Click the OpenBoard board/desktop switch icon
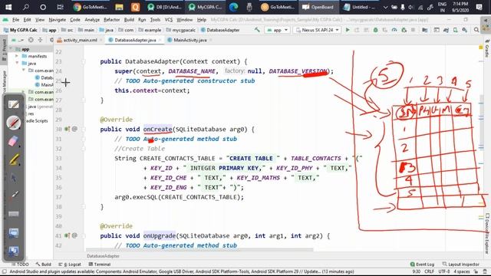 tap(14, 232)
